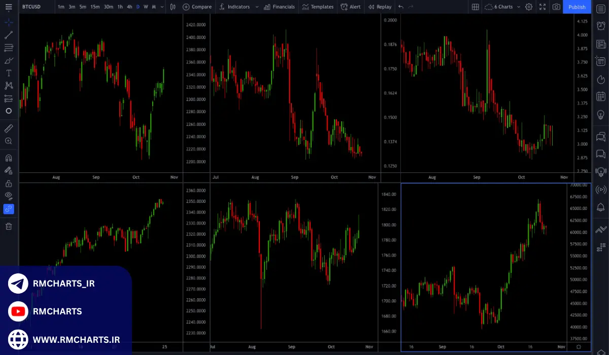609x355 pixels.
Task: Select the brush drawing tool
Action: (x=9, y=60)
